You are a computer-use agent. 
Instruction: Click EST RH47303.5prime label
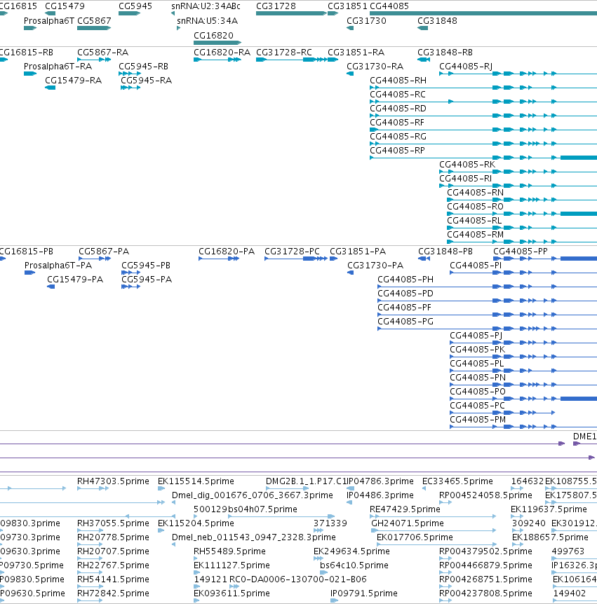pos(113,481)
